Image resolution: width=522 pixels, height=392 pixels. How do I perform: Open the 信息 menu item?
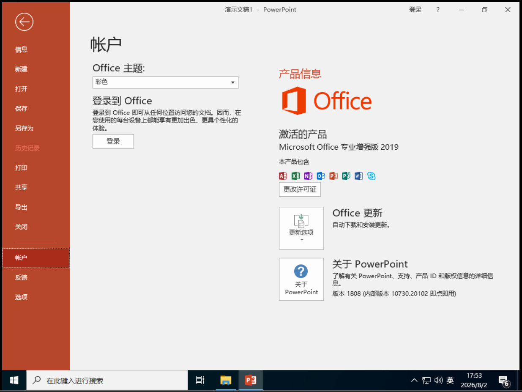(x=36, y=49)
